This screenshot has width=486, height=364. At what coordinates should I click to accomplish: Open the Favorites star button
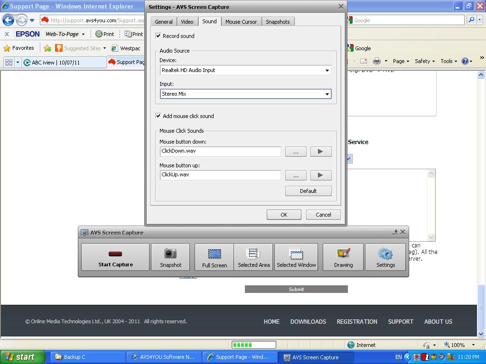coord(19,48)
